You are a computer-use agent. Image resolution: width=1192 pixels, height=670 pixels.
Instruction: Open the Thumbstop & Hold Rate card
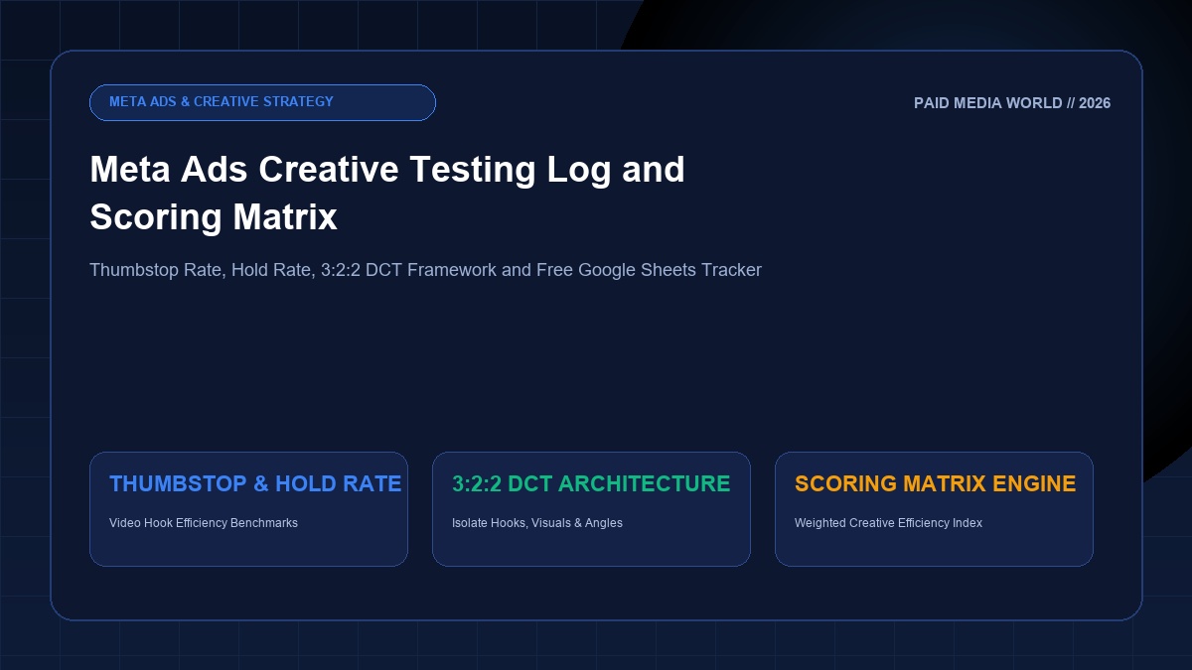tap(248, 509)
